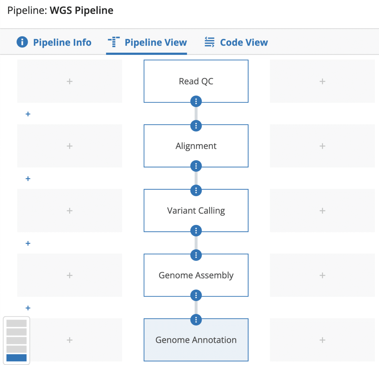The image size is (379, 365).
Task: Click the plus between Read QC and Alignment rows
Action: coord(28,114)
